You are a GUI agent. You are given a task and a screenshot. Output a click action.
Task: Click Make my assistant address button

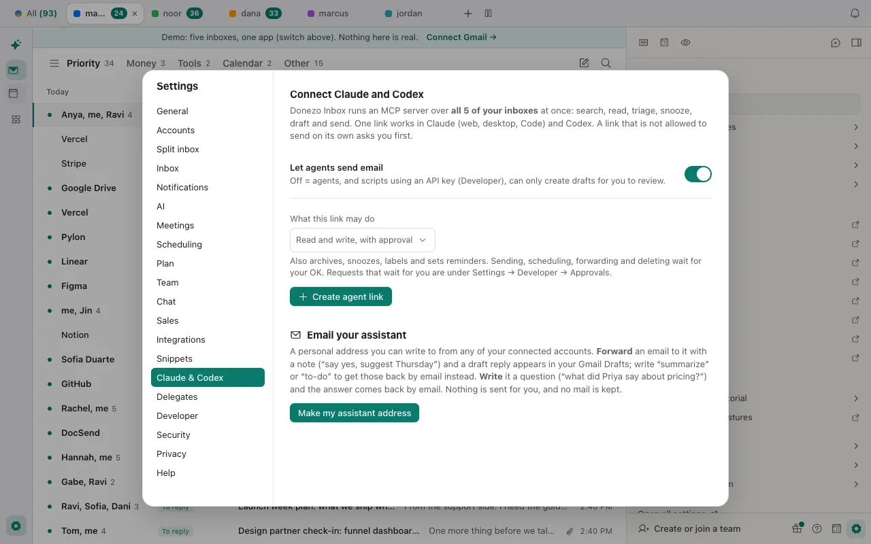pyautogui.click(x=355, y=413)
